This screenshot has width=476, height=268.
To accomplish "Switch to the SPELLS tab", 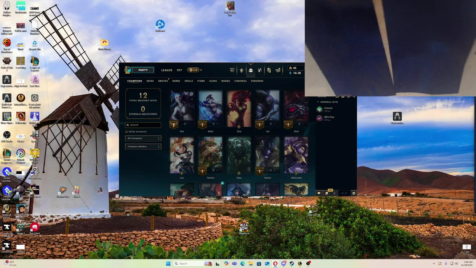I will (x=189, y=81).
